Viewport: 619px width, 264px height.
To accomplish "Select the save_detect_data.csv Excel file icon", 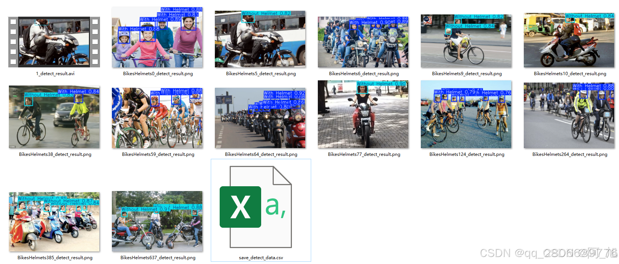I will pos(256,207).
